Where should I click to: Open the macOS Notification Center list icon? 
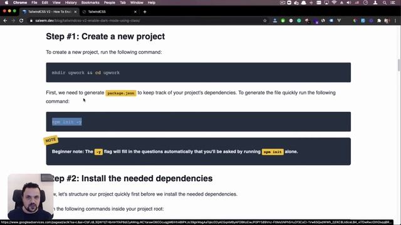coord(393,2)
